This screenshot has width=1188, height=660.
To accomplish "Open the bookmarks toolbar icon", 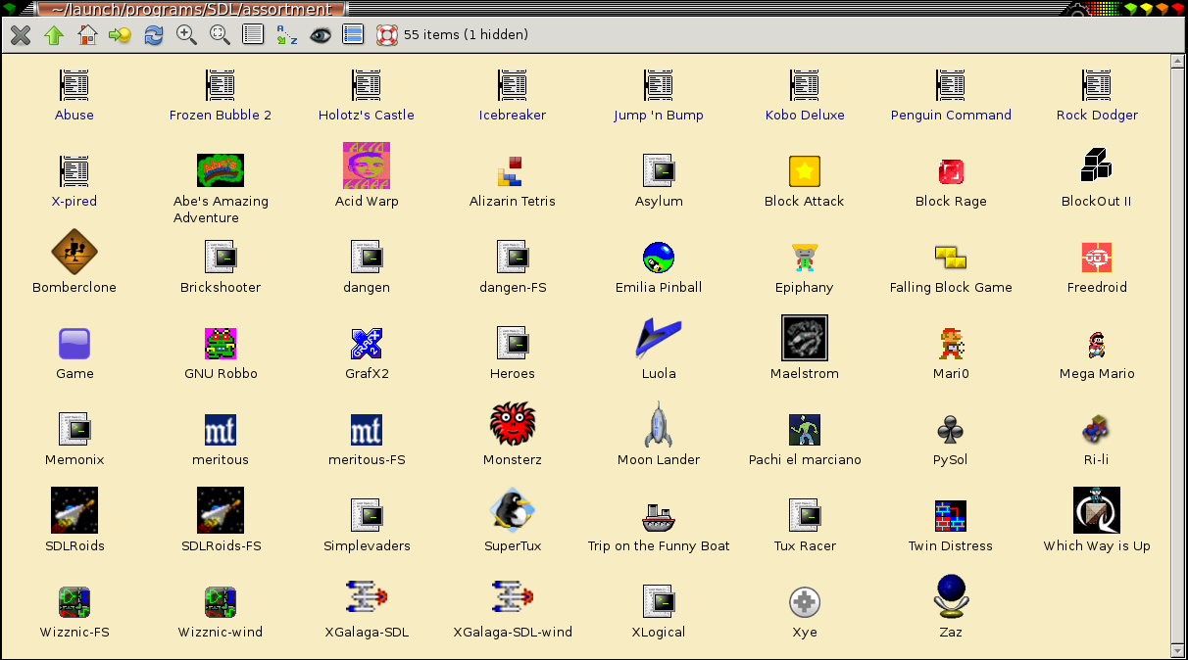I will (x=120, y=35).
